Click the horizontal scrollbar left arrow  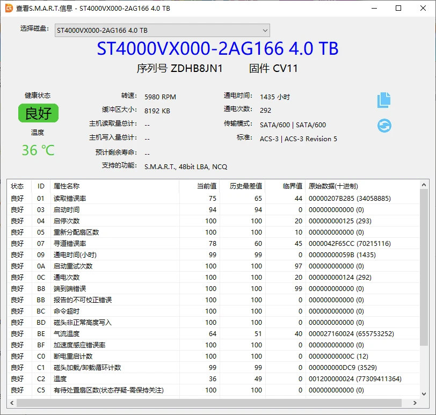click(x=12, y=403)
